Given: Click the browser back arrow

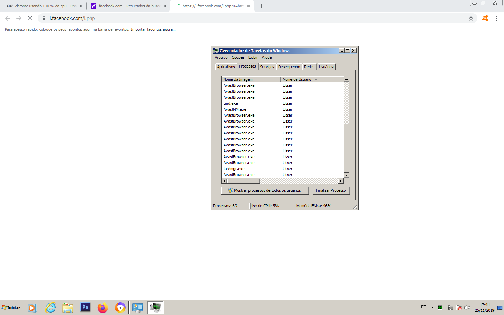Looking at the screenshot, I should [8, 18].
